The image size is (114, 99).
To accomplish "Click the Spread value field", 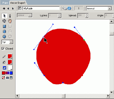I will click(81, 15).
